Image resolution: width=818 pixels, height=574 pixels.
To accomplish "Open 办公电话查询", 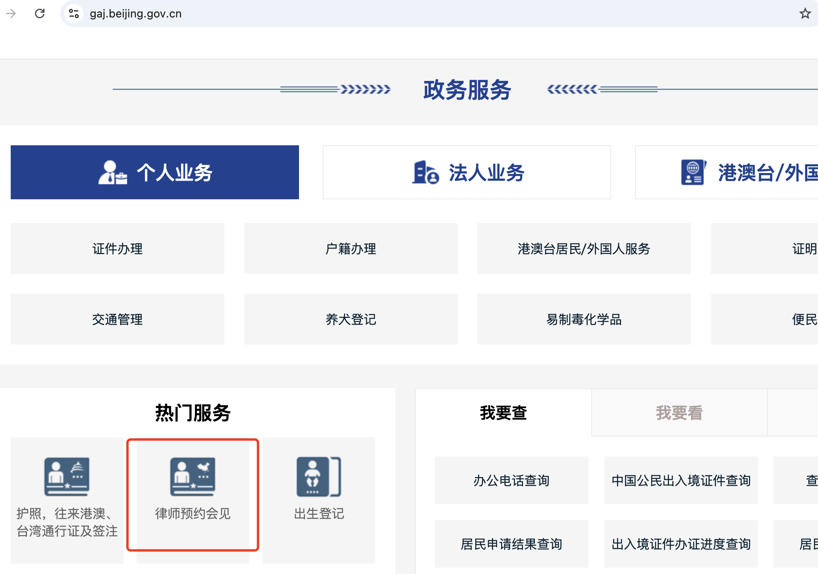I will 511,480.
